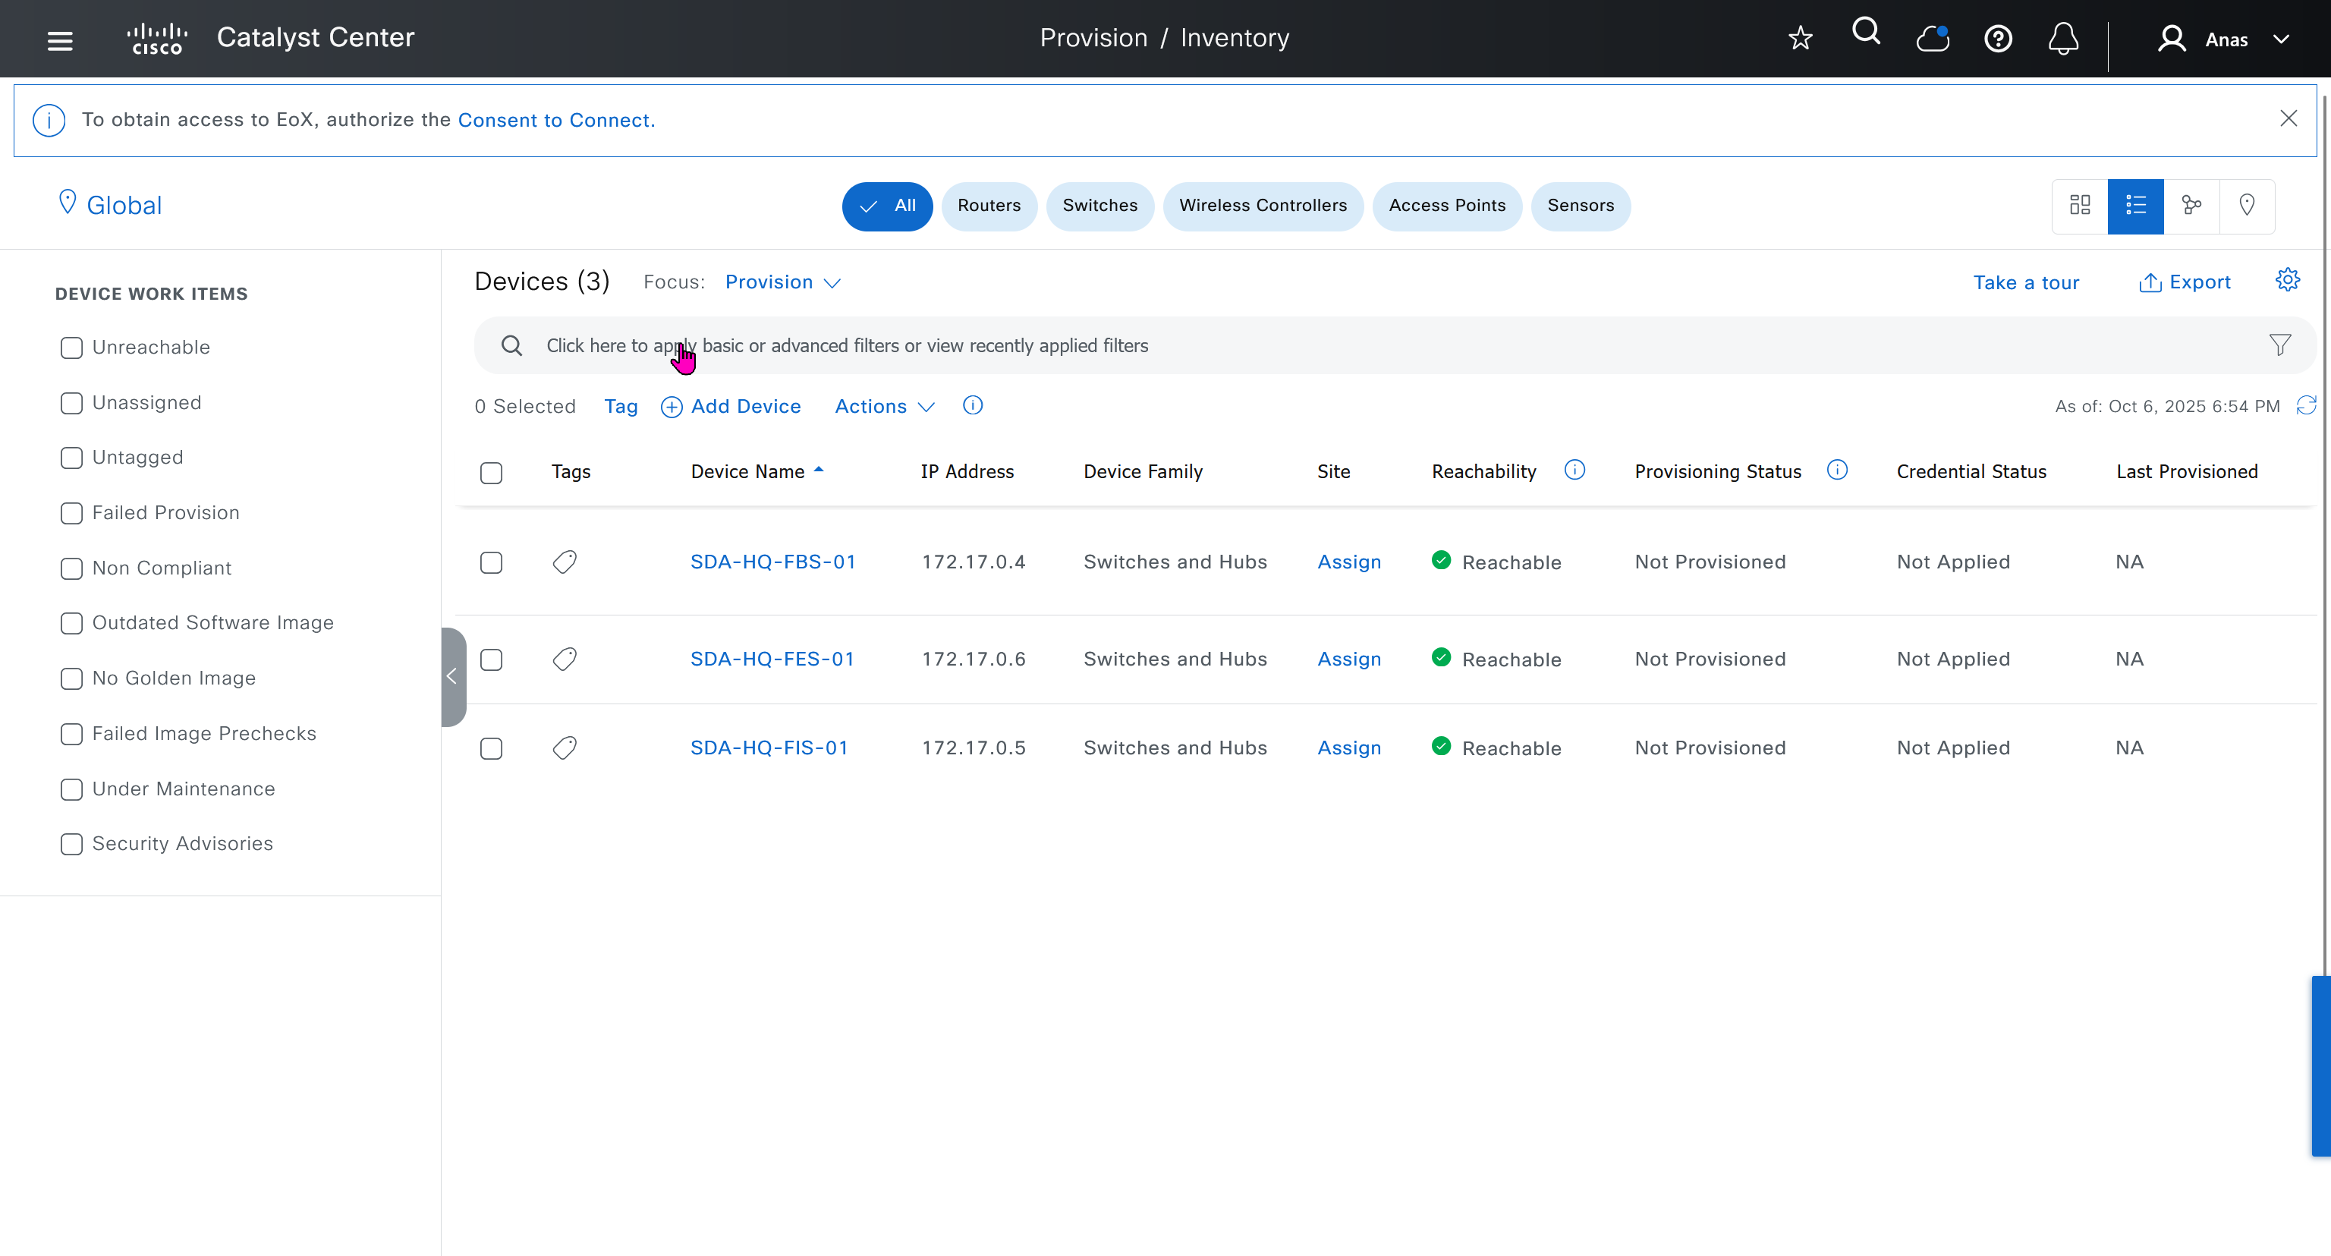This screenshot has width=2331, height=1256.
Task: Enable the Unreachable work item checkbox
Action: 71,348
